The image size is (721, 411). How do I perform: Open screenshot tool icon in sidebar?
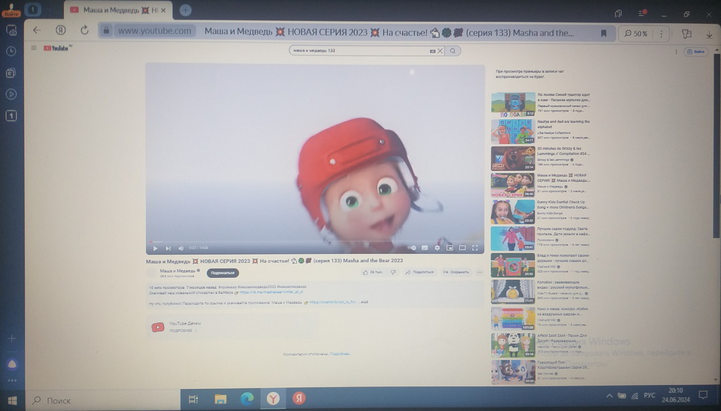click(11, 30)
